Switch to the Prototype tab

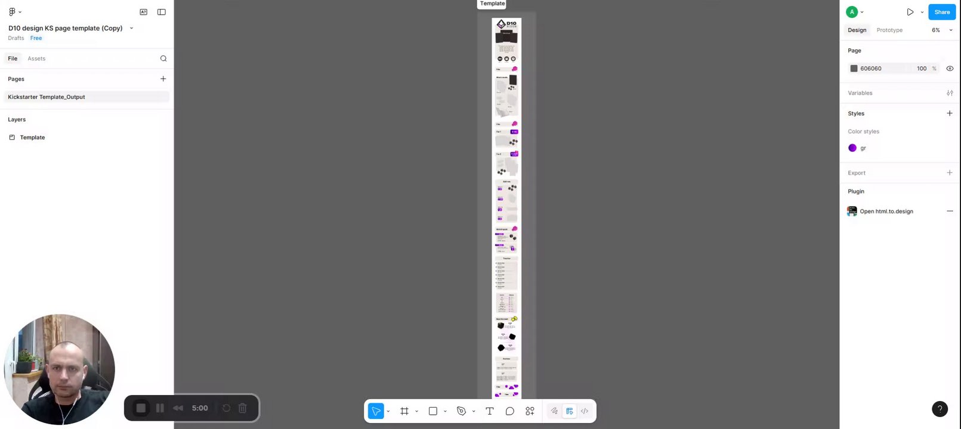tap(889, 30)
